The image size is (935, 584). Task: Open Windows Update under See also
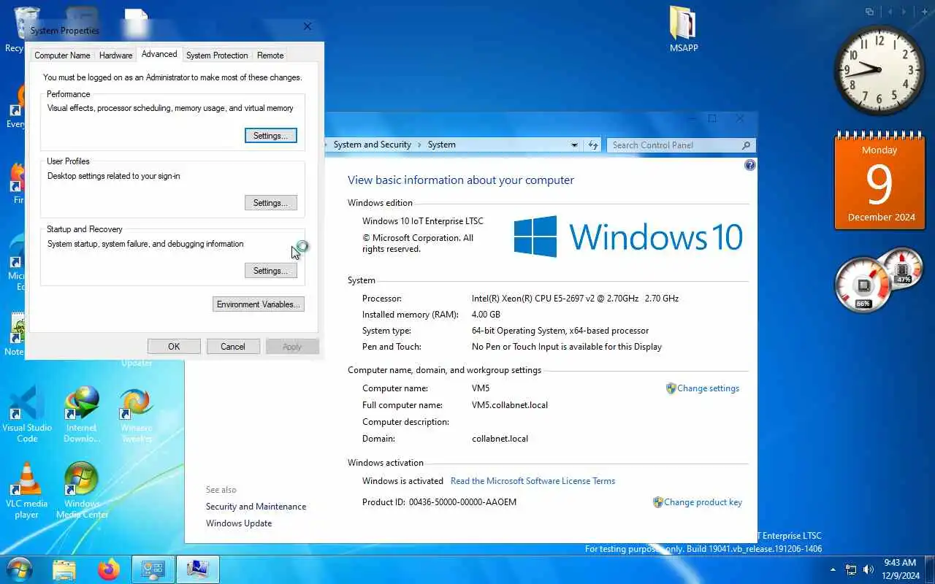[x=239, y=523]
